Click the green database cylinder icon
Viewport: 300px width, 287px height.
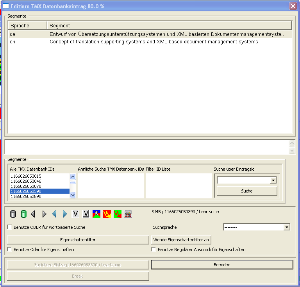pyautogui.click(x=23, y=214)
